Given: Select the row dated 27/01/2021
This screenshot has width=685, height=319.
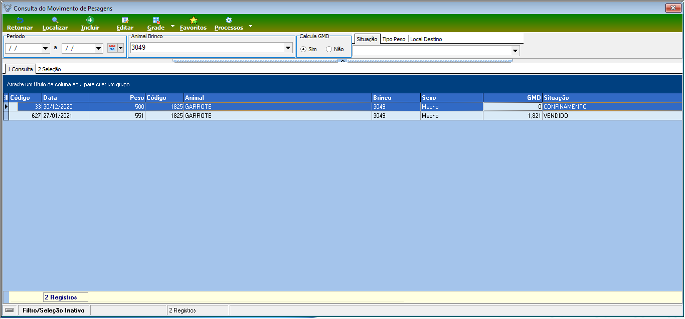Looking at the screenshot, I should (x=342, y=116).
